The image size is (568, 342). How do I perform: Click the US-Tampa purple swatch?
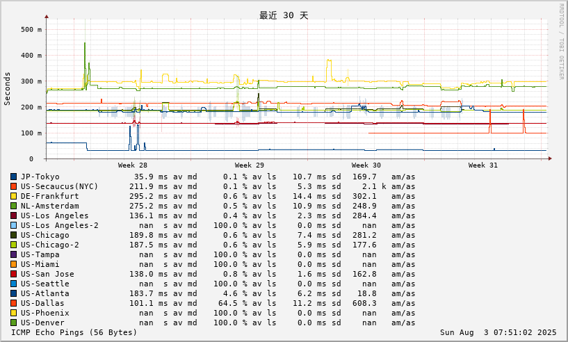[x=13, y=254]
